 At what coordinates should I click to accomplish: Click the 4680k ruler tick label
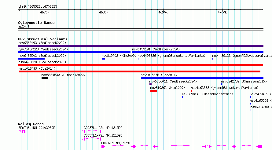(x=104, y=12)
